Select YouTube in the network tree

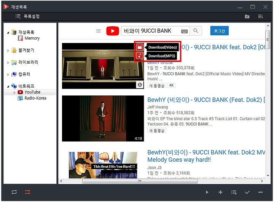tap(32, 92)
